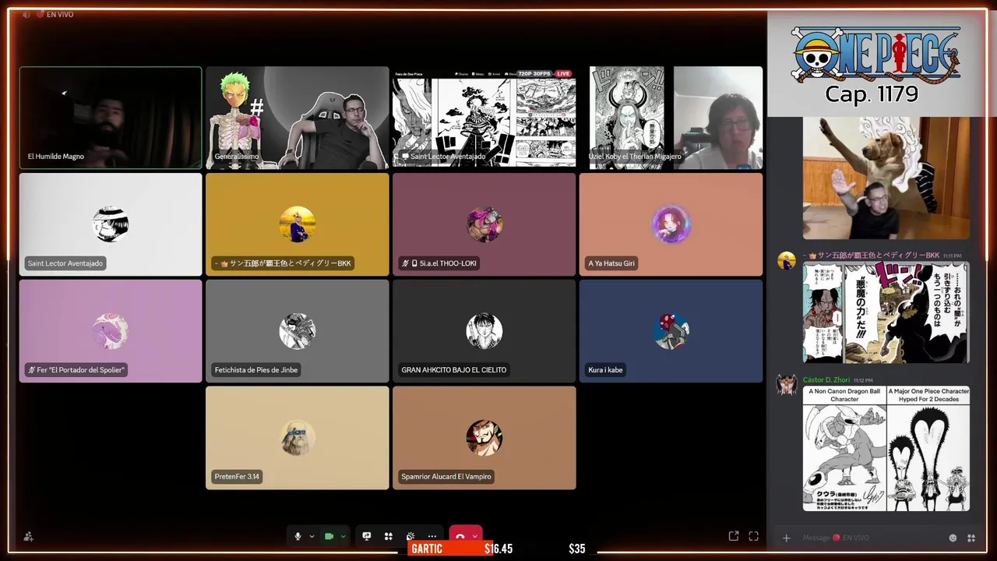Open the activities launcher icon
The width and height of the screenshot is (997, 561).
tap(388, 536)
